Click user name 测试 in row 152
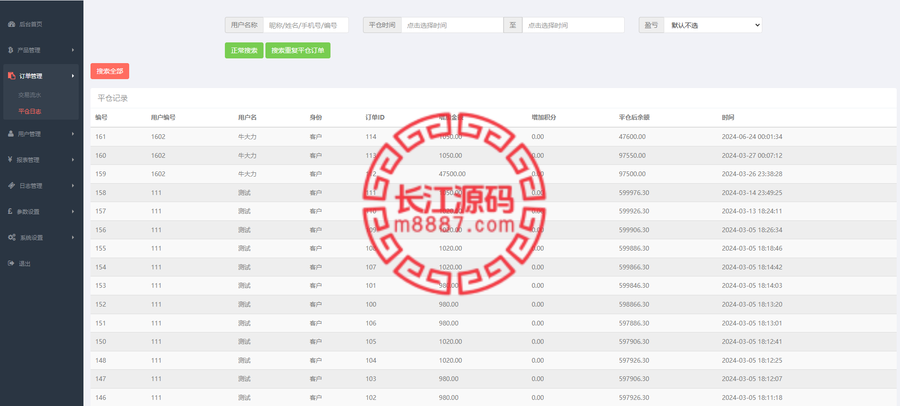Screen dimensions: 900x406 click(x=244, y=304)
